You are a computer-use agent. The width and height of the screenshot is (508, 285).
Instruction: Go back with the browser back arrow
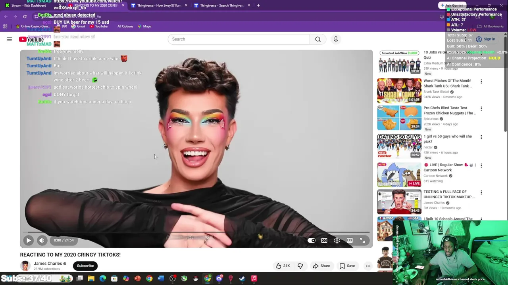[x=6, y=17]
